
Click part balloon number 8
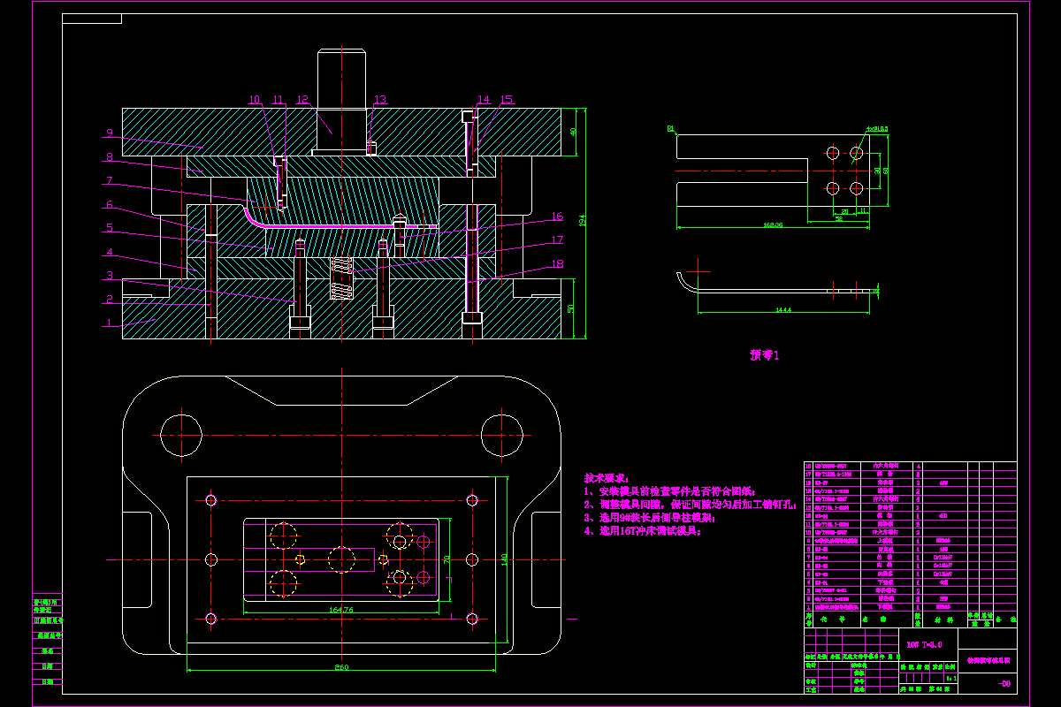(110, 157)
